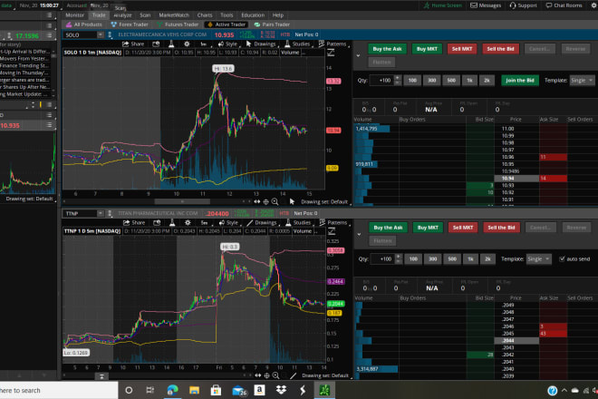Viewport: 598px width, 399px height.
Task: Switch to the Pairs Trader sub-tab
Action: 272,24
